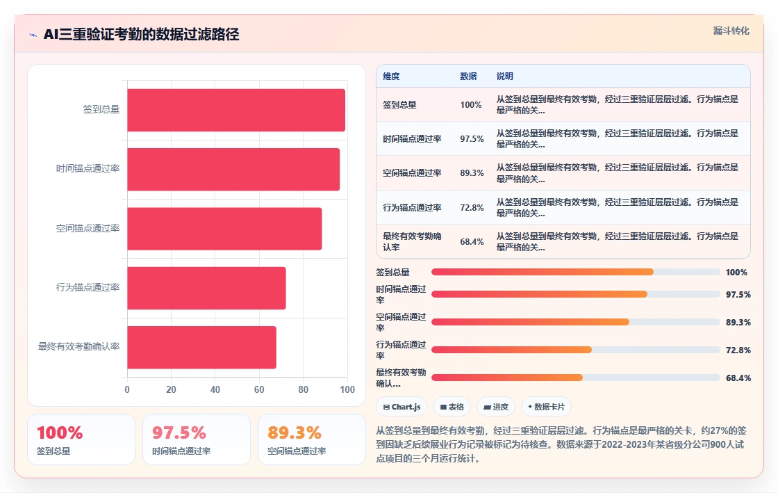Click the description text in the 最终有效考勤确认率 table row
The width and height of the screenshot is (778, 493).
618,242
